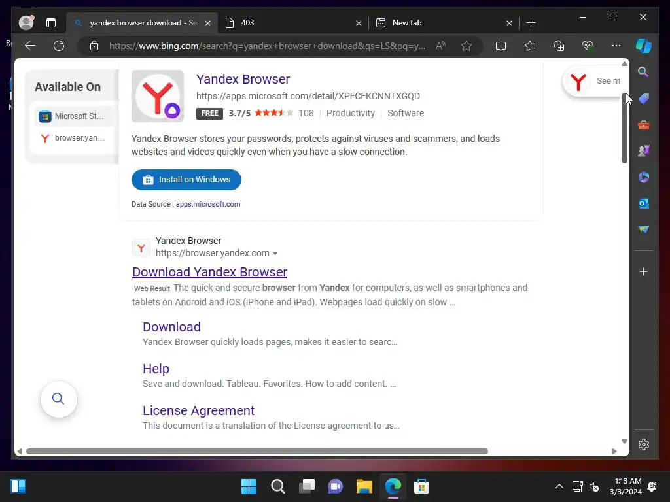670x502 pixels.
Task: Open Yandex Browser Store title link
Action: pos(243,79)
